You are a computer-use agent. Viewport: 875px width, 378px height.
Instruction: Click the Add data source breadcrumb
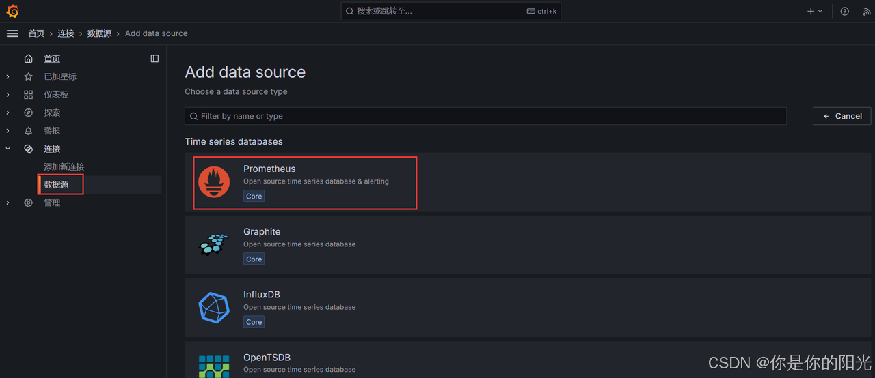[156, 33]
